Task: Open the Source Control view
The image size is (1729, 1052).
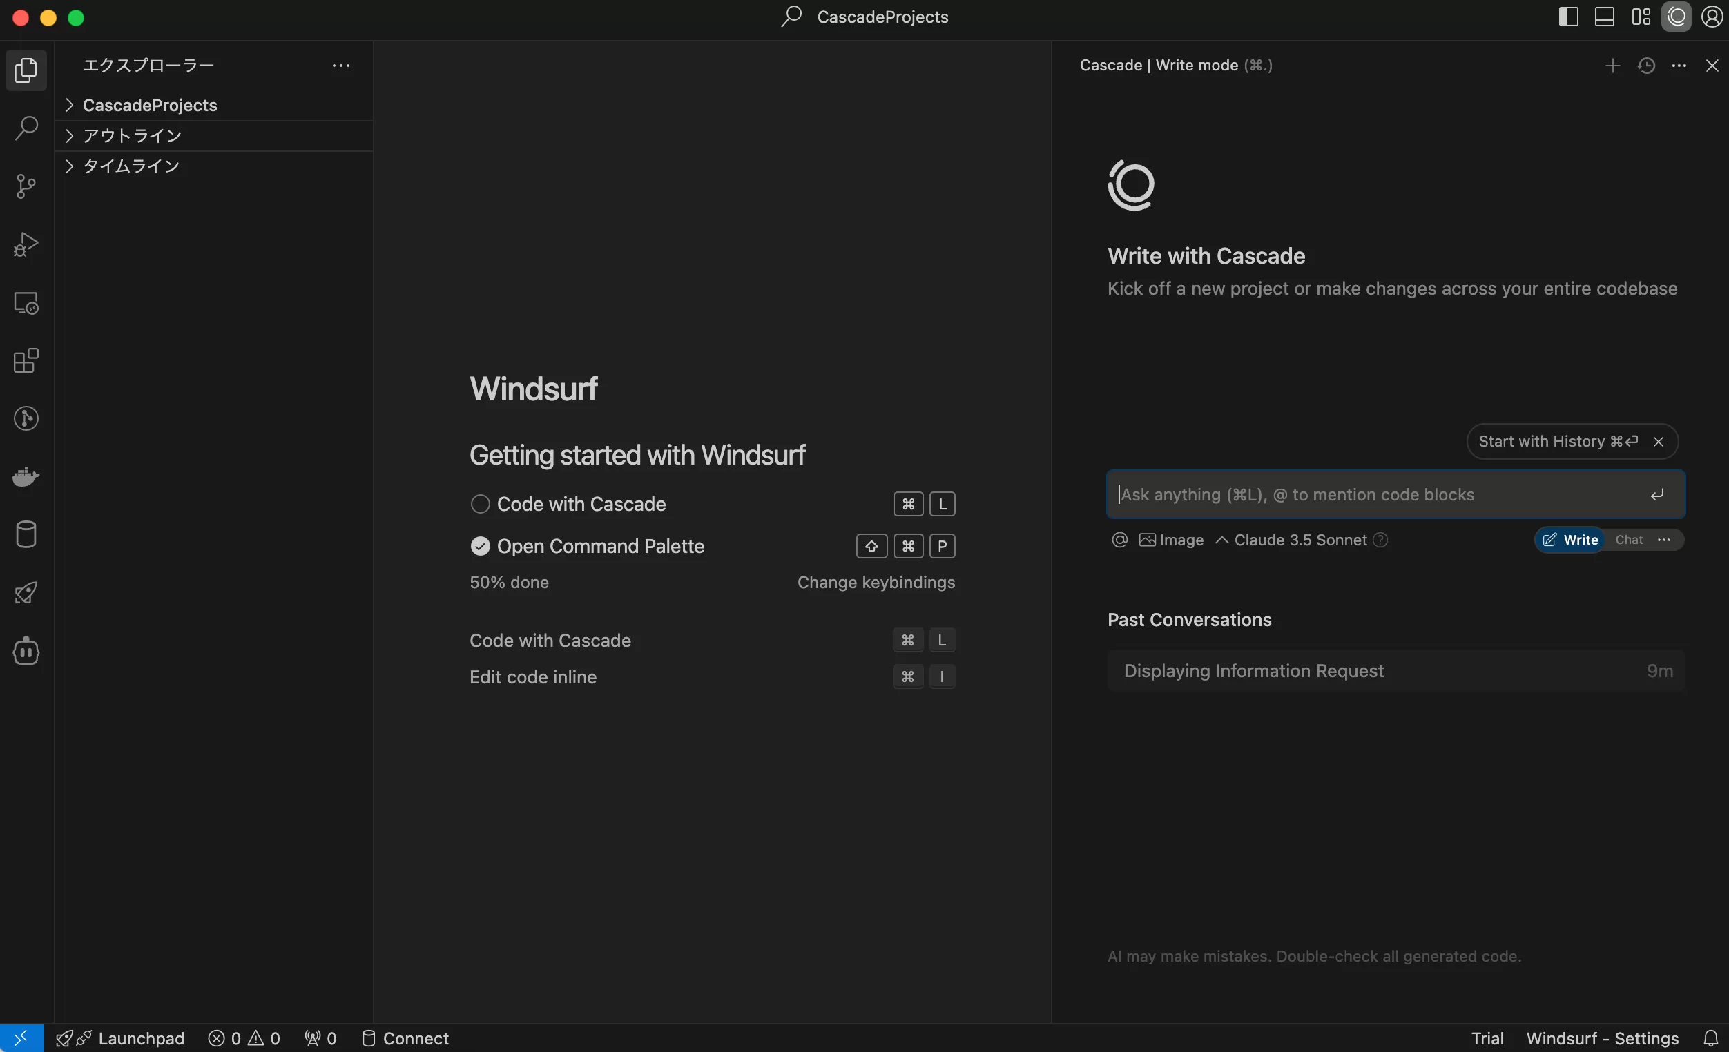Action: [26, 186]
